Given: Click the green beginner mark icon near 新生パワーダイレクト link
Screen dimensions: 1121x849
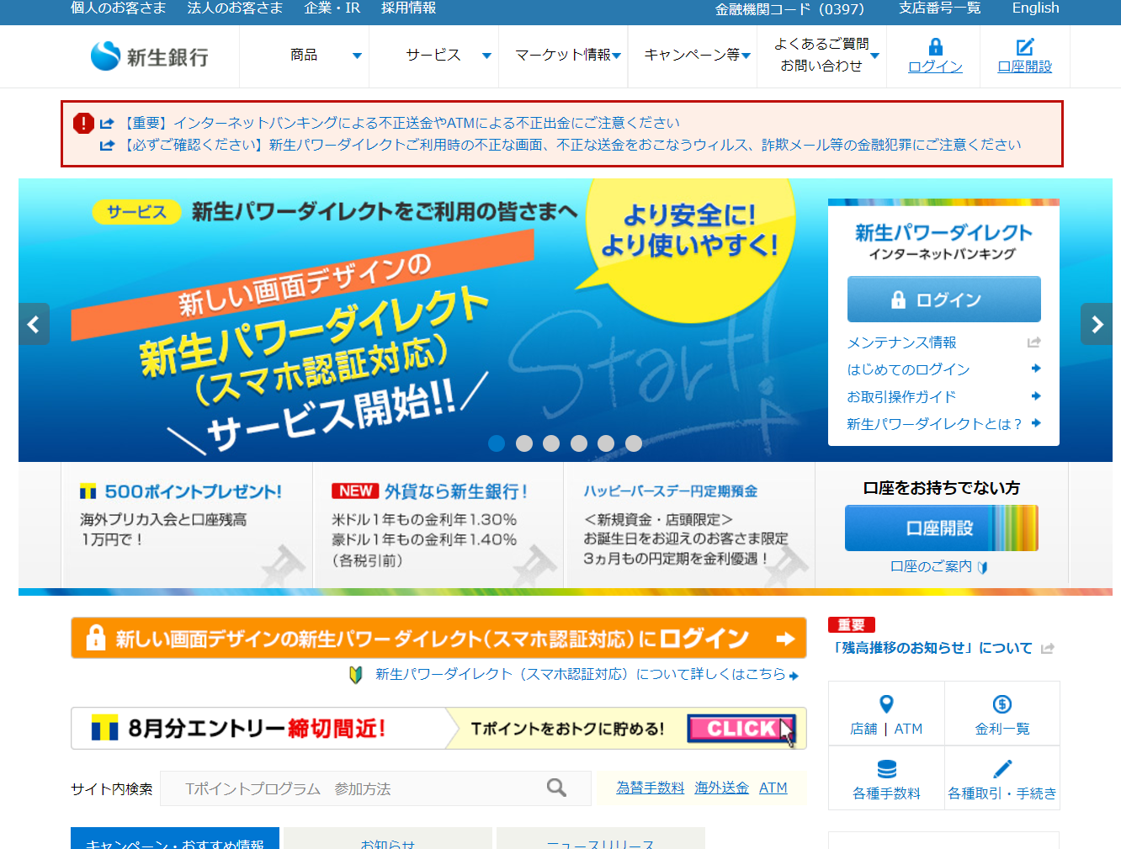Looking at the screenshot, I should click(x=356, y=675).
